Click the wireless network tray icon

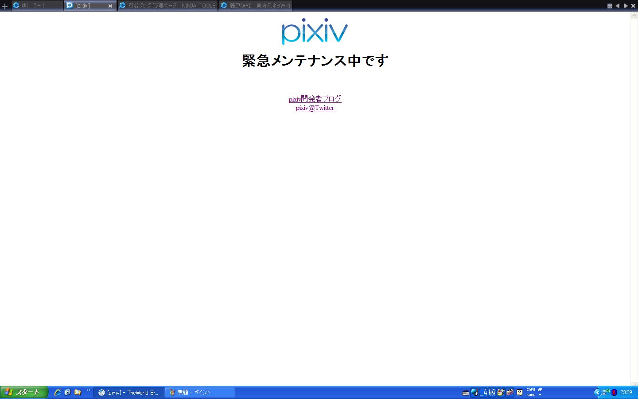(x=606, y=392)
